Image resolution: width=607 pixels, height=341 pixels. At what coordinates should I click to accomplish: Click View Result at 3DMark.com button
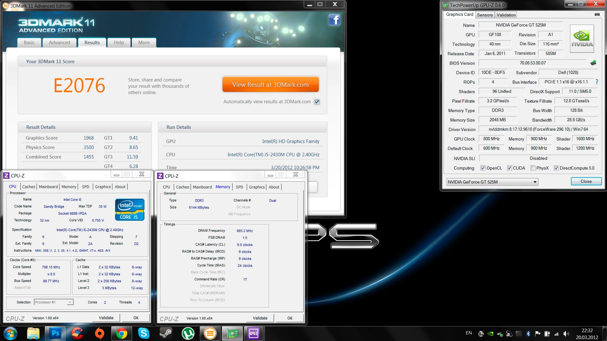tap(270, 85)
